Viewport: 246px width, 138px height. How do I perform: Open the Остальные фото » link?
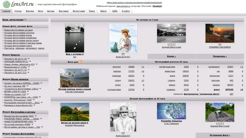[220, 135]
